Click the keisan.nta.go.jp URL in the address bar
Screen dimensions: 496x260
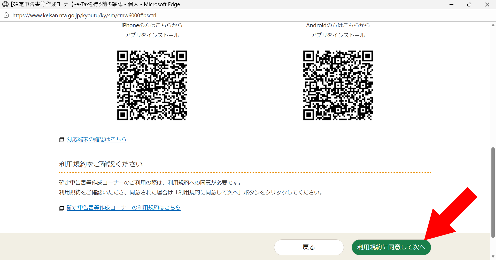pyautogui.click(x=84, y=15)
